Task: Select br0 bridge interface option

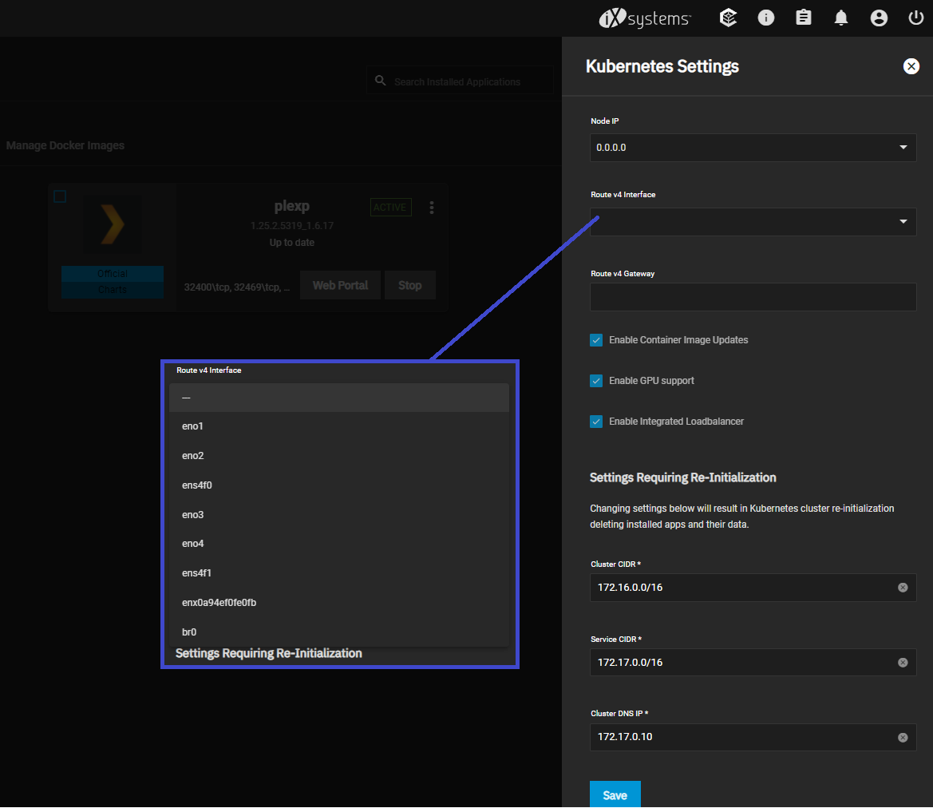Action: (x=339, y=632)
